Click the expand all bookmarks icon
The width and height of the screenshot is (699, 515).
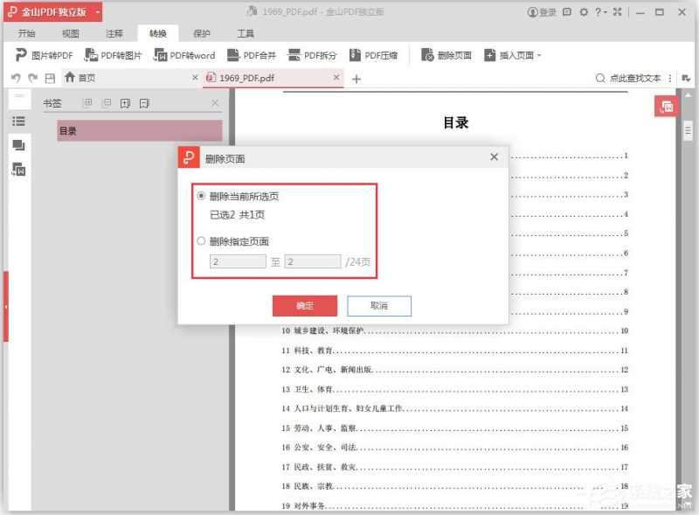point(87,102)
